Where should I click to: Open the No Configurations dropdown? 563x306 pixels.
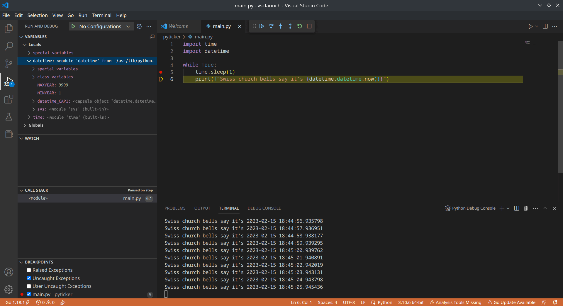point(101,26)
